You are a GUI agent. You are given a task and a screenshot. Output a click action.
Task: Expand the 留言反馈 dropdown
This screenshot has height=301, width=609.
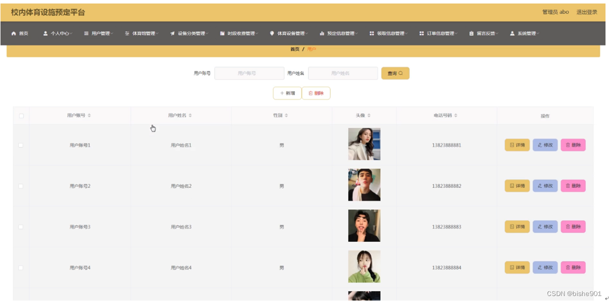pyautogui.click(x=484, y=33)
